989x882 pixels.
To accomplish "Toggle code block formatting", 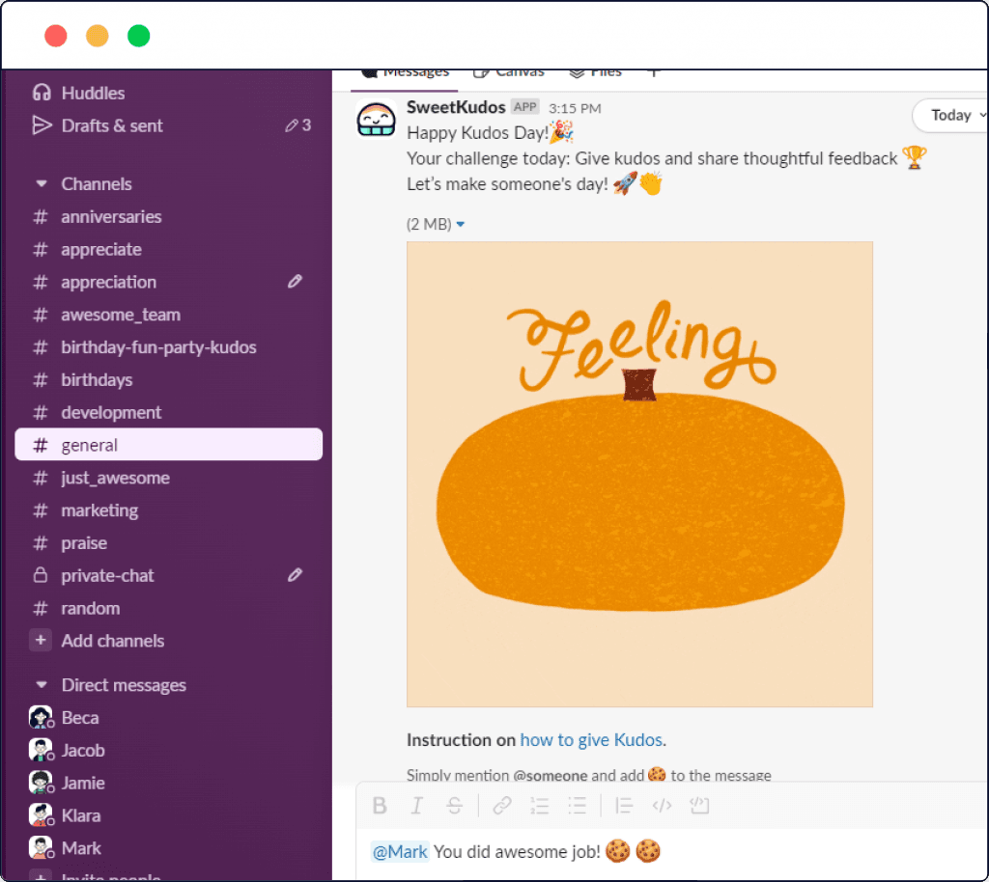I will [698, 806].
